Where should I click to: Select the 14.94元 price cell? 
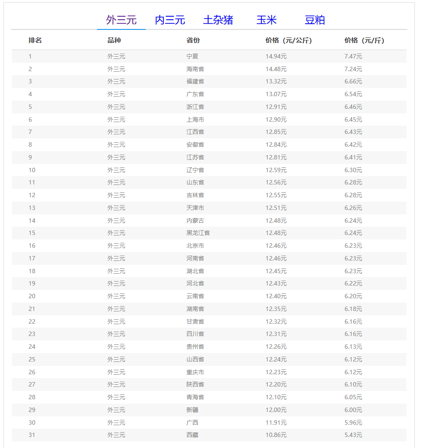click(x=276, y=56)
